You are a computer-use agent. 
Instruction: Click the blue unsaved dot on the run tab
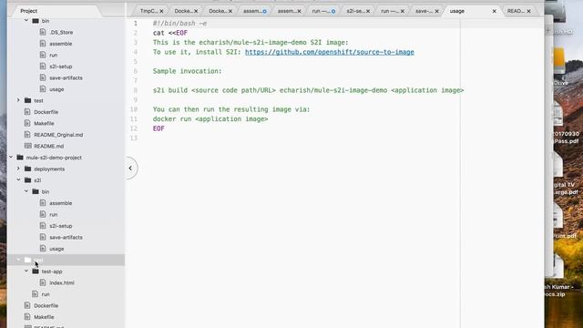(x=333, y=12)
